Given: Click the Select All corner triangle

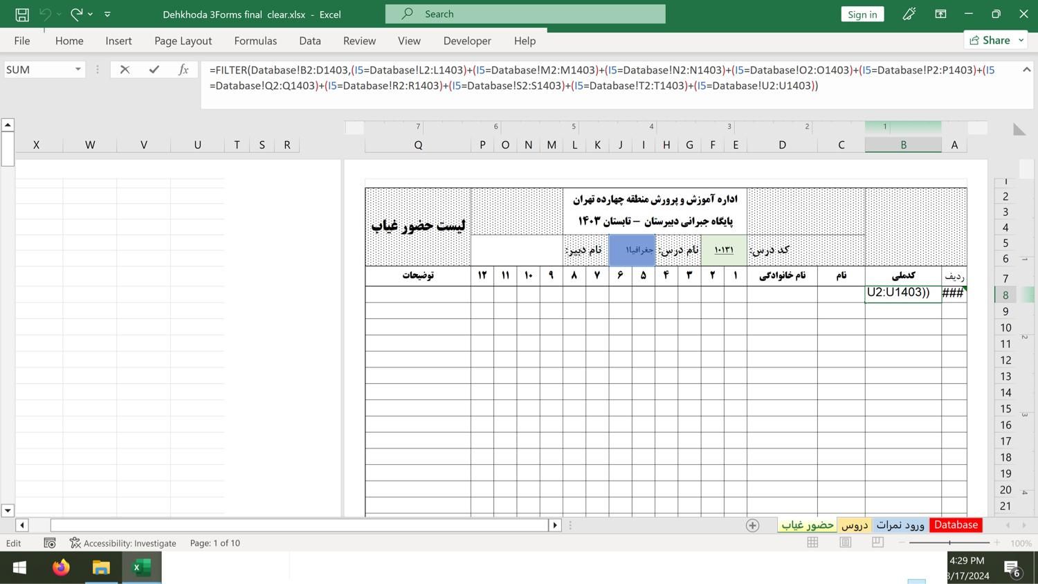Looking at the screenshot, I should 1019,129.
